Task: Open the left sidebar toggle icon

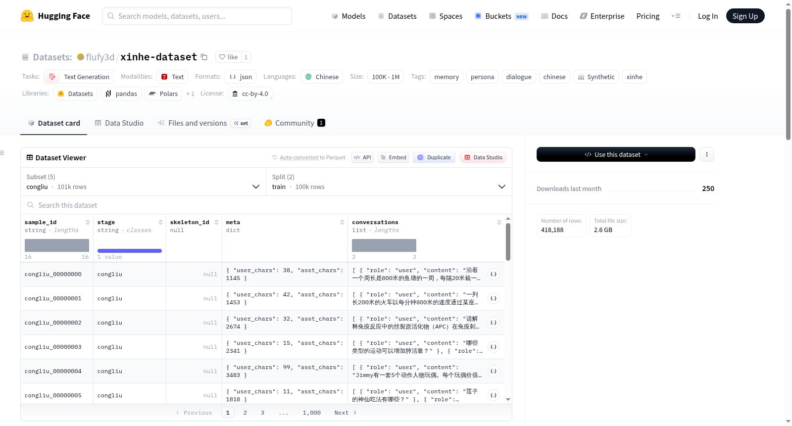Action: (2, 153)
